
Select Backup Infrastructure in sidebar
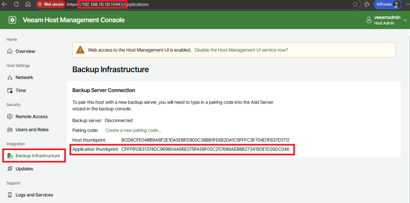[x=37, y=156]
